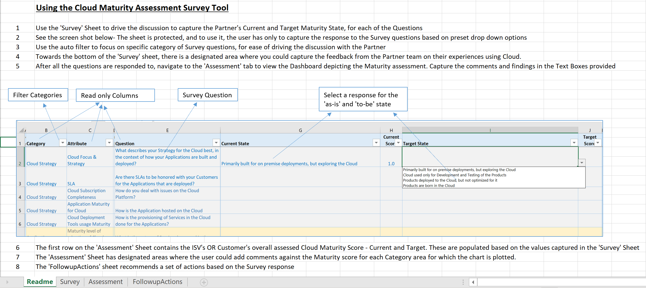Choose 'Products are born in the Cloud'
The width and height of the screenshot is (646, 288).
click(x=429, y=185)
